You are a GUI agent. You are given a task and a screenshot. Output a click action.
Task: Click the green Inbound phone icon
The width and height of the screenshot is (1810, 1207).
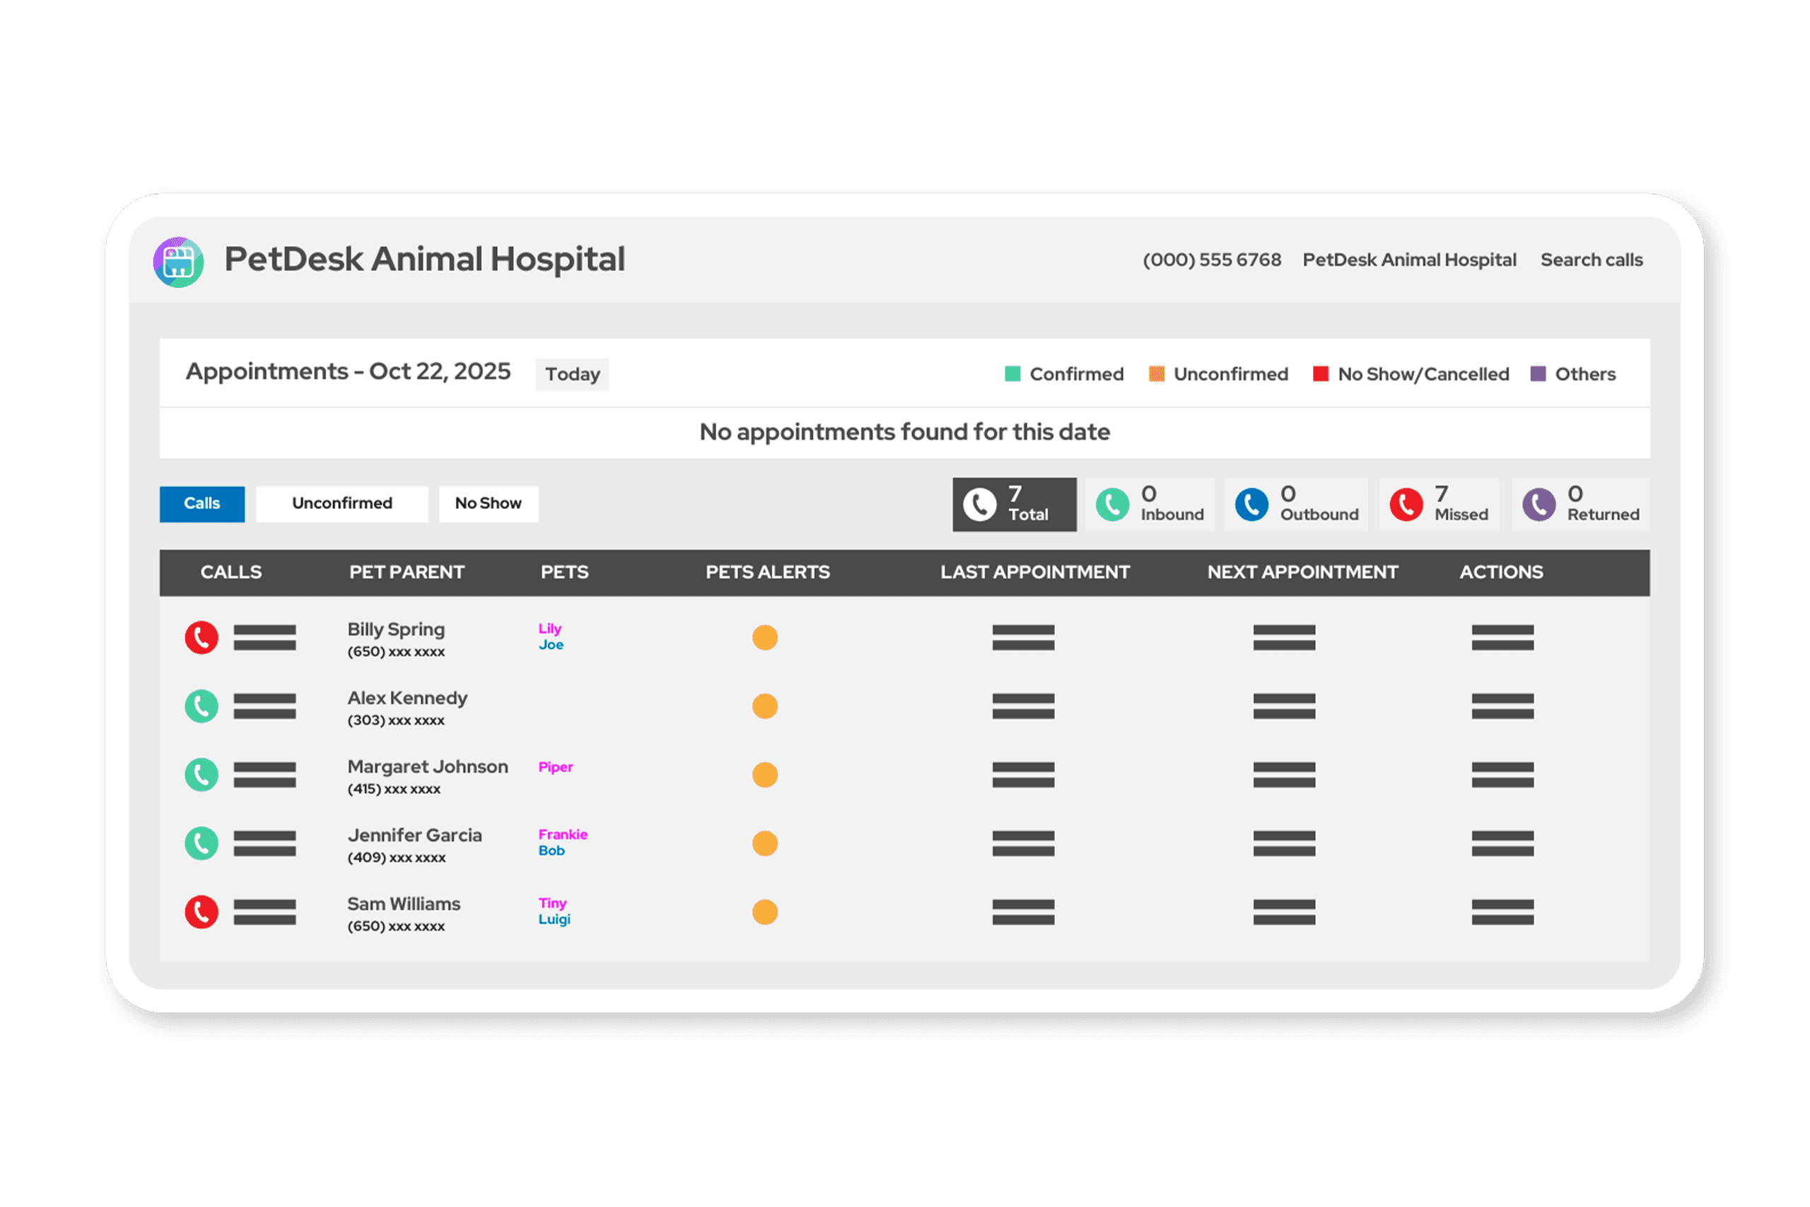tap(1113, 505)
